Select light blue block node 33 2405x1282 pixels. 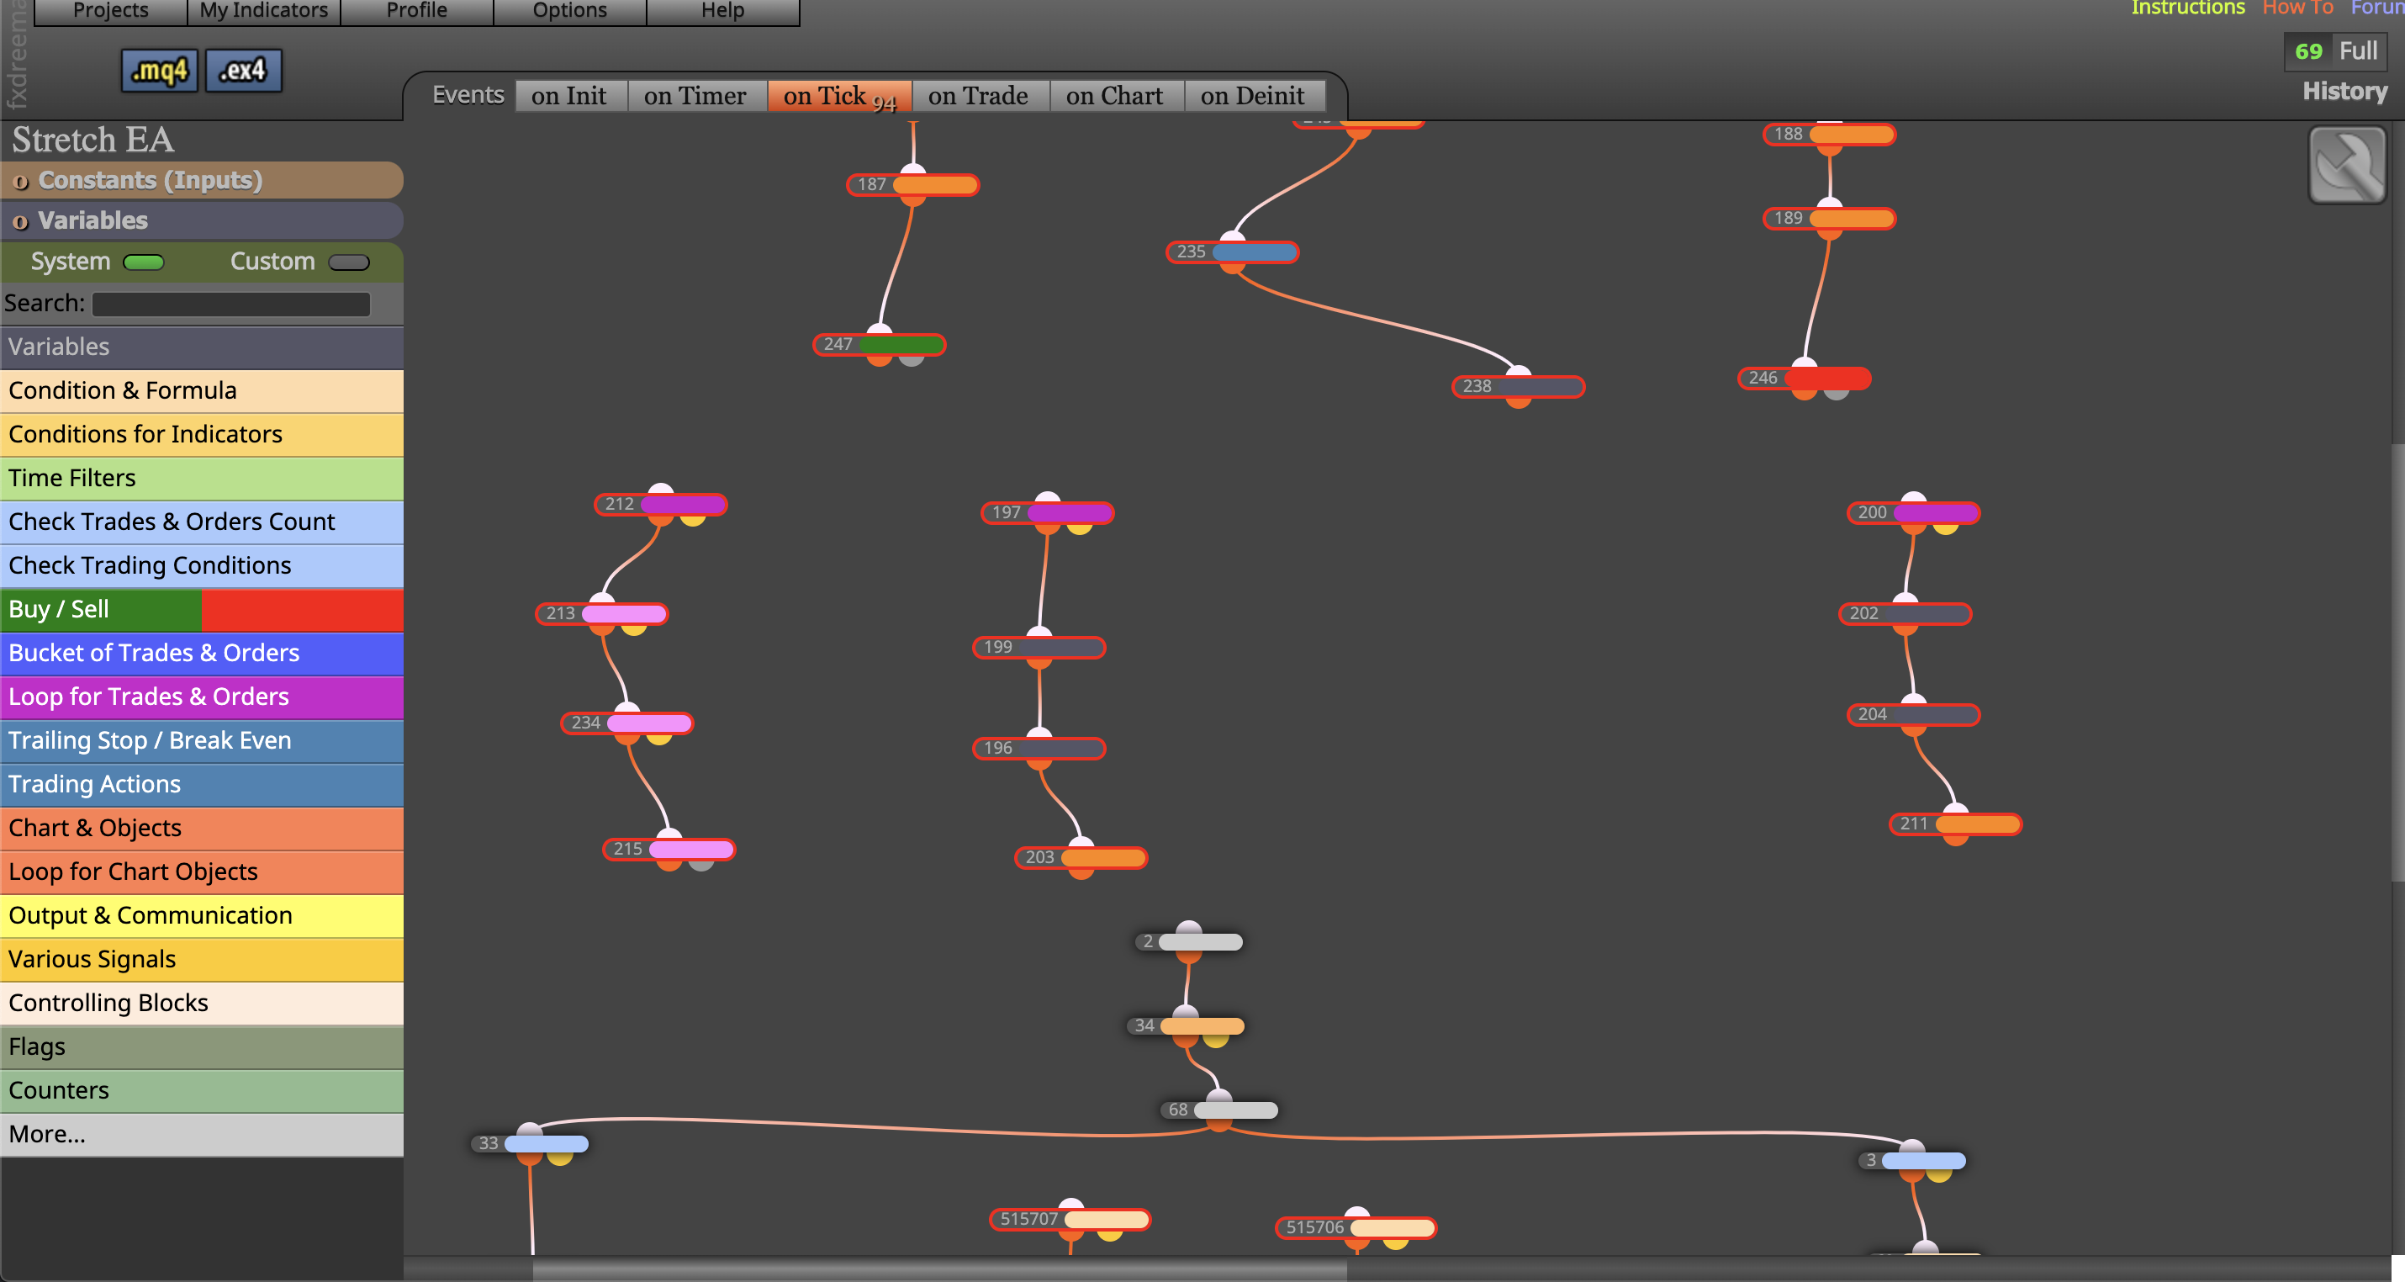pos(530,1143)
